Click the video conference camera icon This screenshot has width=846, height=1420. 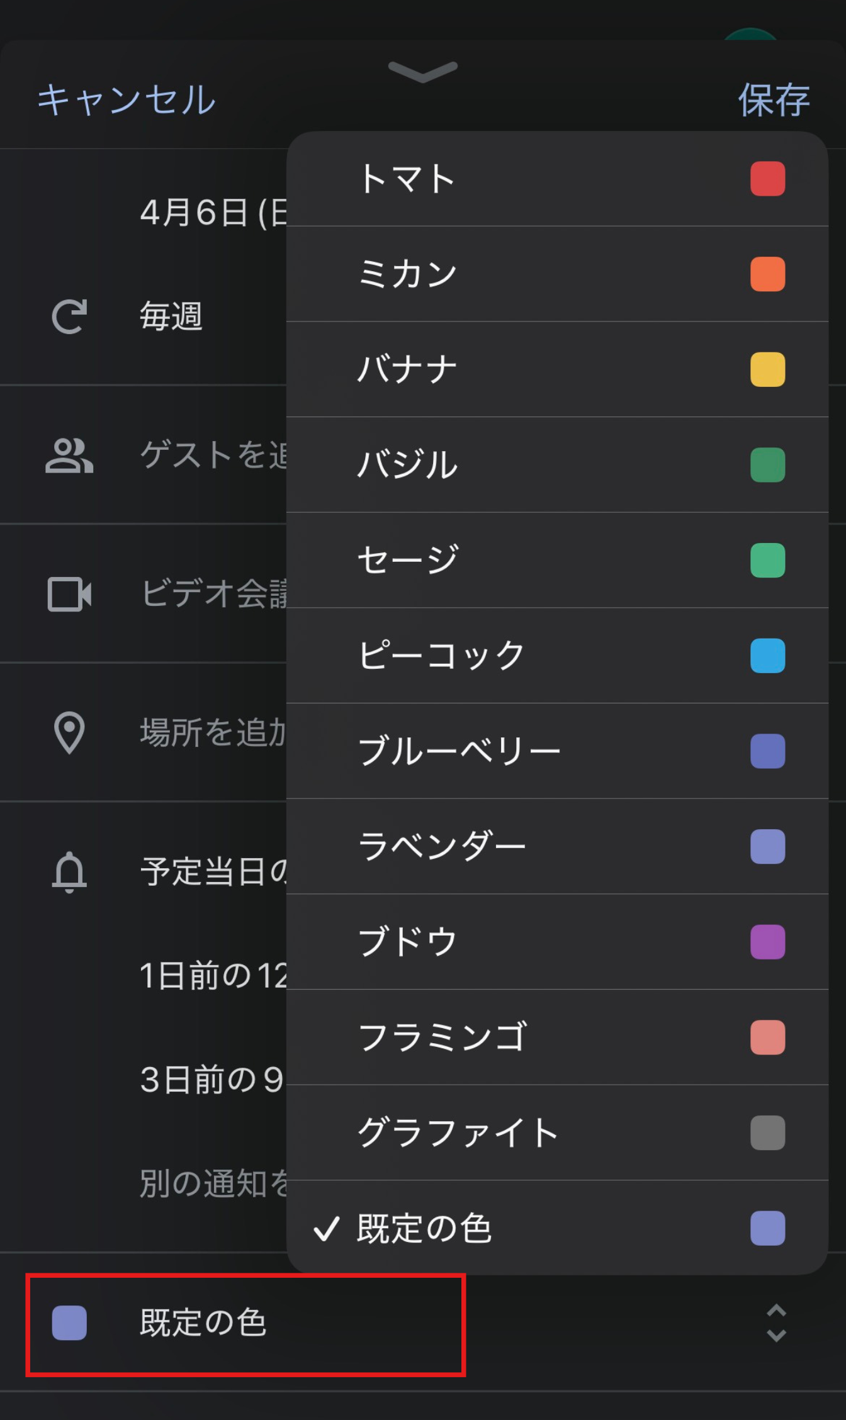69,594
